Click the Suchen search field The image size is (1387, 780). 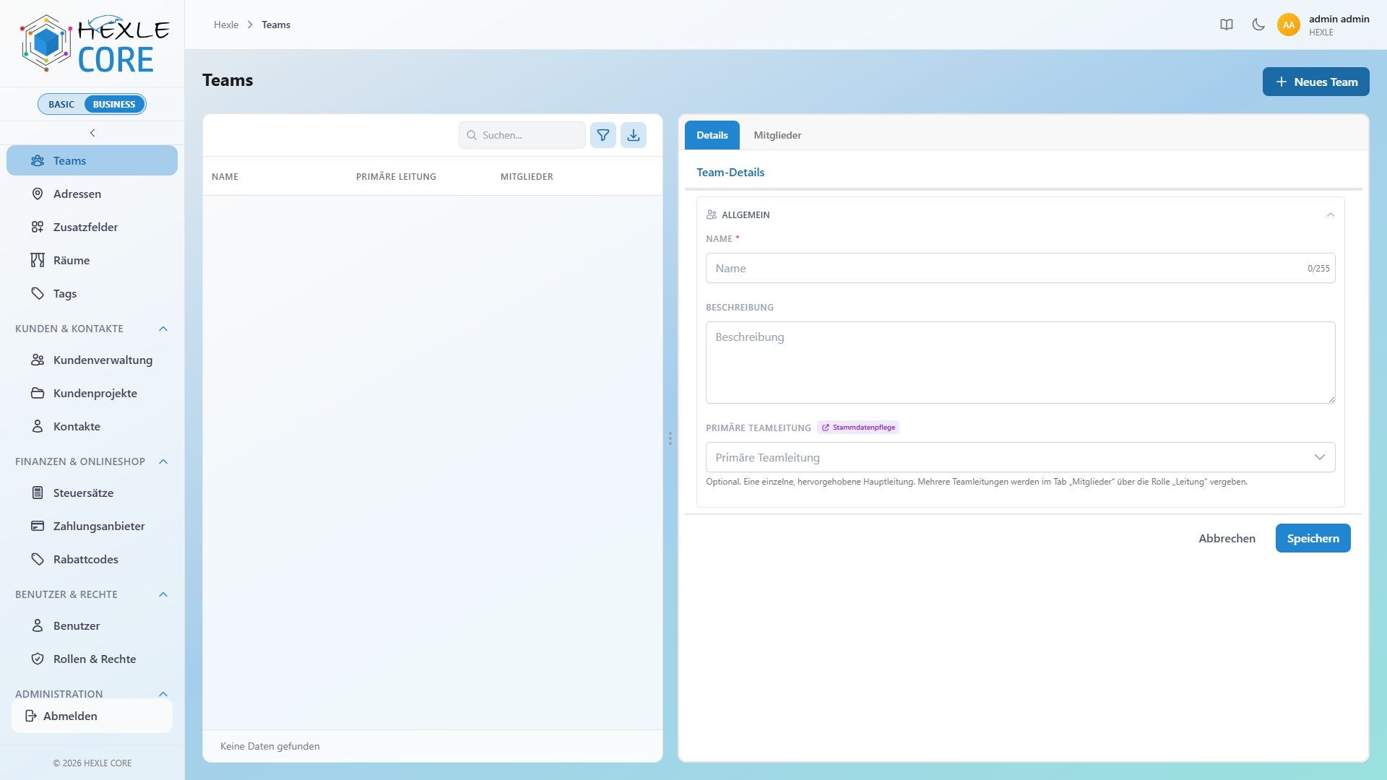pos(522,135)
